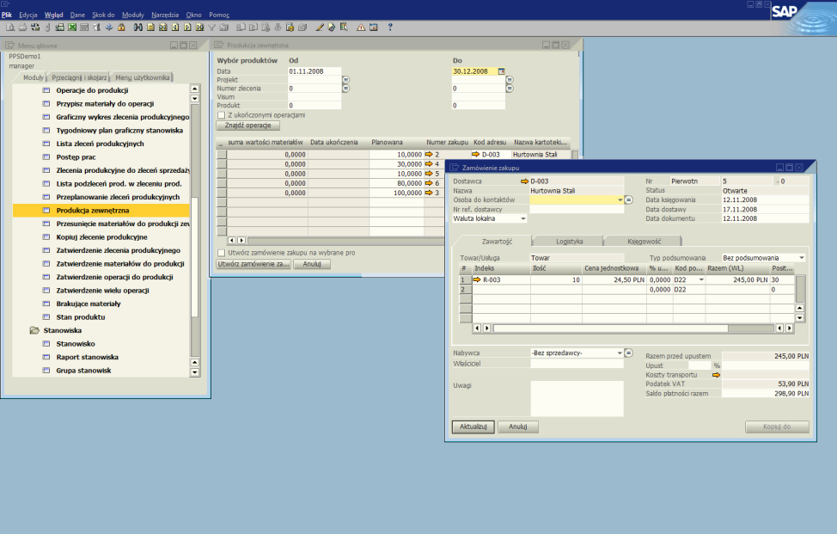The image size is (837, 534).
Task: Click the printer icon in the toolbar
Action: [x=22, y=28]
